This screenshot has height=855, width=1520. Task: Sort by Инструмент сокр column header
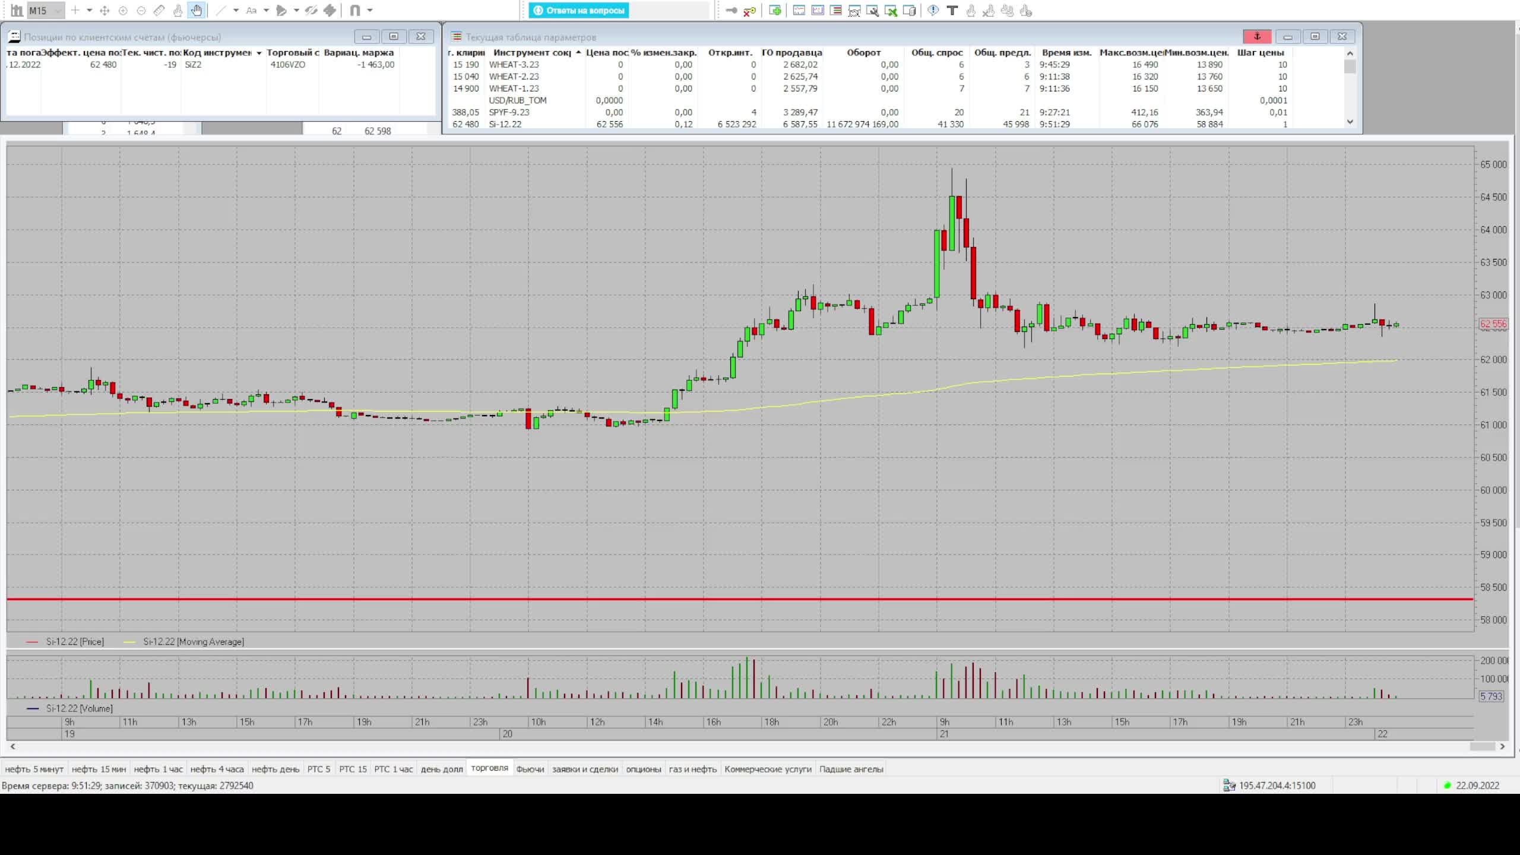pyautogui.click(x=531, y=52)
